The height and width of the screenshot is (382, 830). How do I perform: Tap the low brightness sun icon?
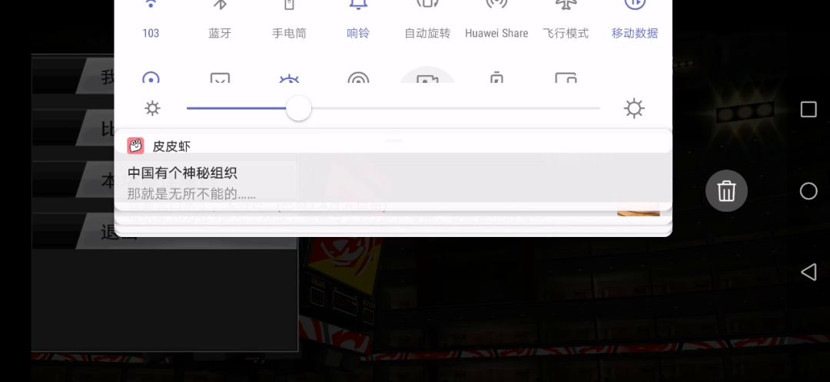pyautogui.click(x=152, y=109)
